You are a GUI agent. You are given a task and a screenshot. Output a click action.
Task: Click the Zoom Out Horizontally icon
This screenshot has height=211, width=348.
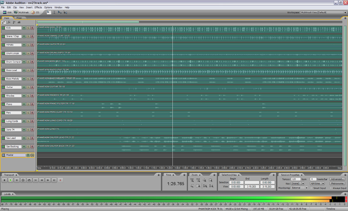[198, 180]
